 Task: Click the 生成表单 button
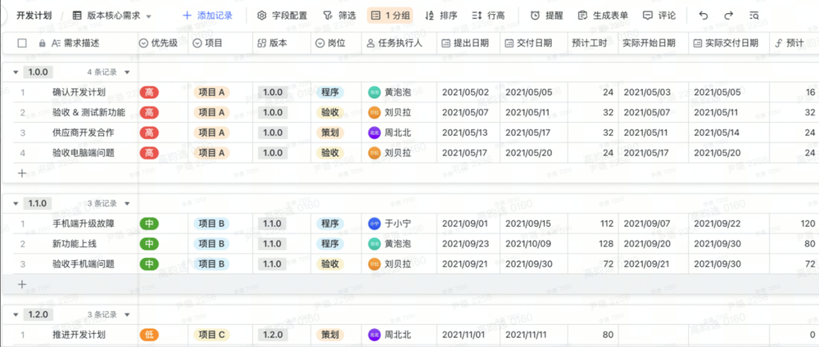coord(603,16)
